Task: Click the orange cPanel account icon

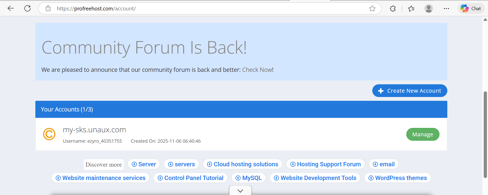Action: [49, 134]
